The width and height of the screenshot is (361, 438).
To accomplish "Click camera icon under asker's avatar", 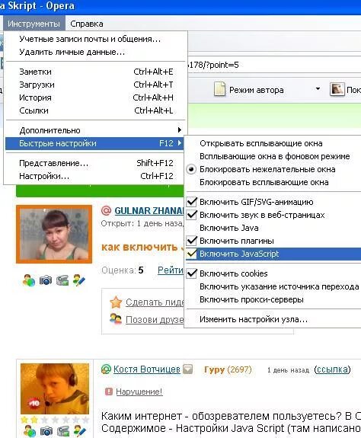I will click(x=46, y=280).
